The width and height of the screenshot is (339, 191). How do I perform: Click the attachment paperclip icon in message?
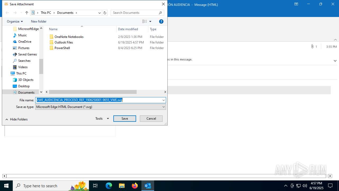coord(312,46)
